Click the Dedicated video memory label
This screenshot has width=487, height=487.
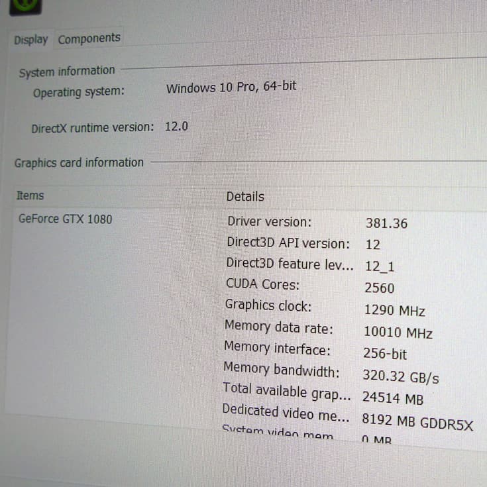click(286, 413)
